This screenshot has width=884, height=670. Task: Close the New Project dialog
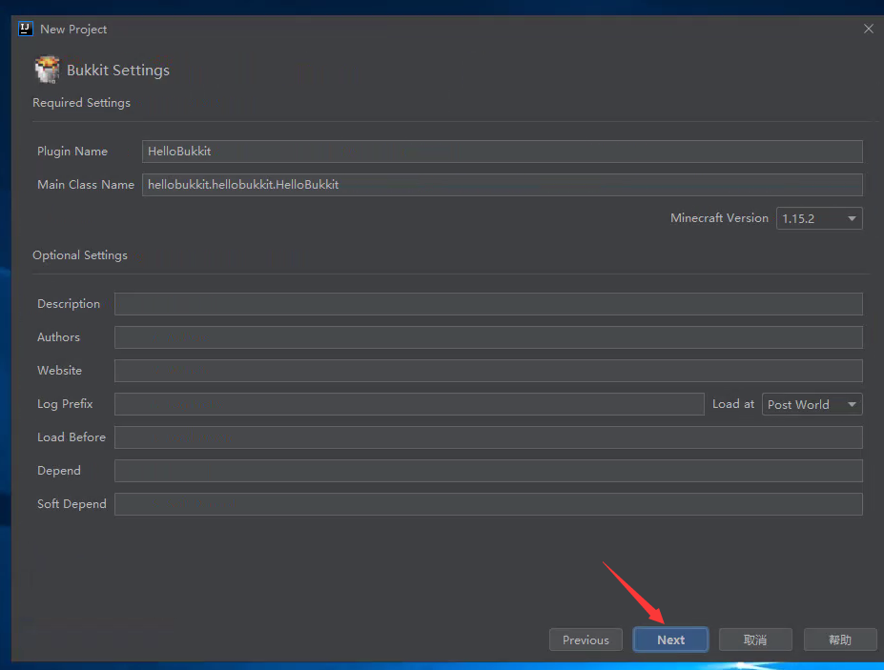[x=868, y=29]
